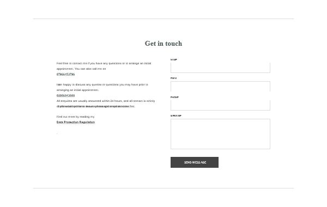327x207 pixels.
Task: Click the "happy to discuss any queries" paragraph
Action: [x=102, y=87]
